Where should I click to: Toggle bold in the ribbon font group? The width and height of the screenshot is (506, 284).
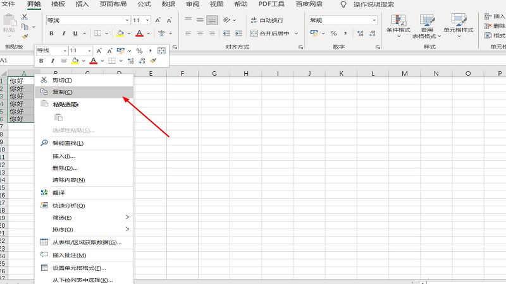point(52,33)
